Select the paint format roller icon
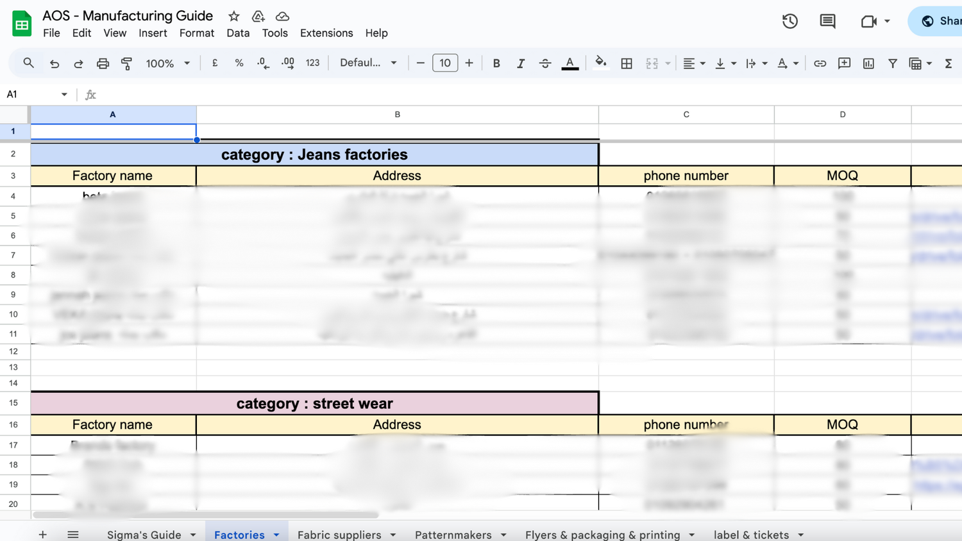This screenshot has height=541, width=962. pyautogui.click(x=126, y=63)
